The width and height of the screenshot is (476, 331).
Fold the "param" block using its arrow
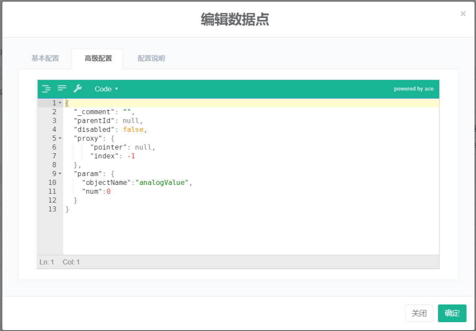tap(60, 174)
